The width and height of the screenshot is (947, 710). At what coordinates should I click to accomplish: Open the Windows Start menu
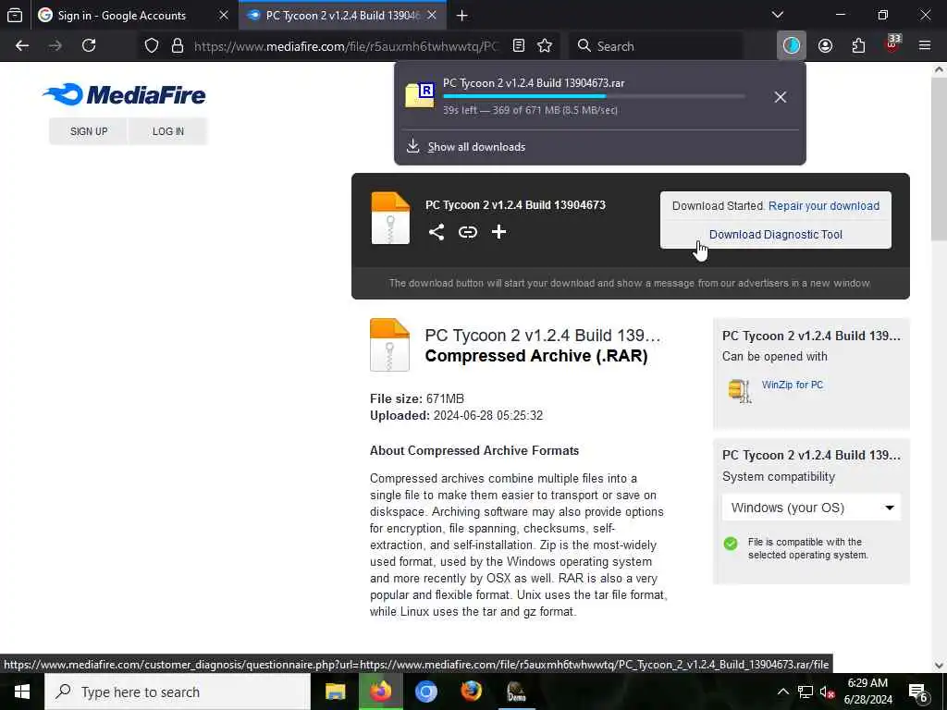22,692
